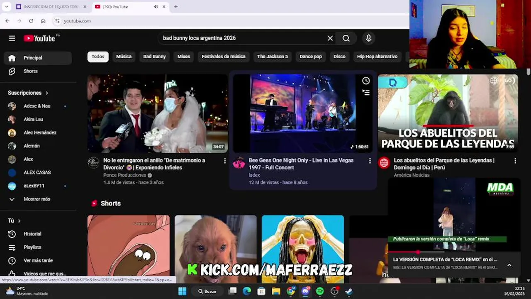Open Discord from the taskbar

point(306,291)
